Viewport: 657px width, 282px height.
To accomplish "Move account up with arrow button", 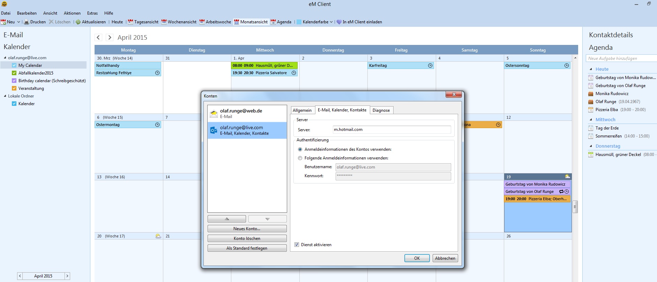I will click(227, 219).
